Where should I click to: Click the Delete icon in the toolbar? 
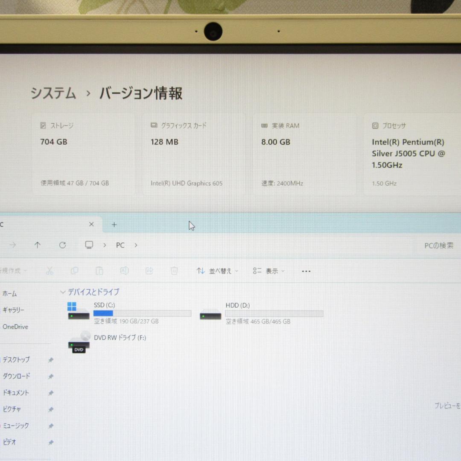(174, 271)
